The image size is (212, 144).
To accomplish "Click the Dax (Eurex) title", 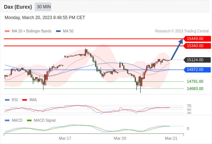I will pyautogui.click(x=18, y=7).
